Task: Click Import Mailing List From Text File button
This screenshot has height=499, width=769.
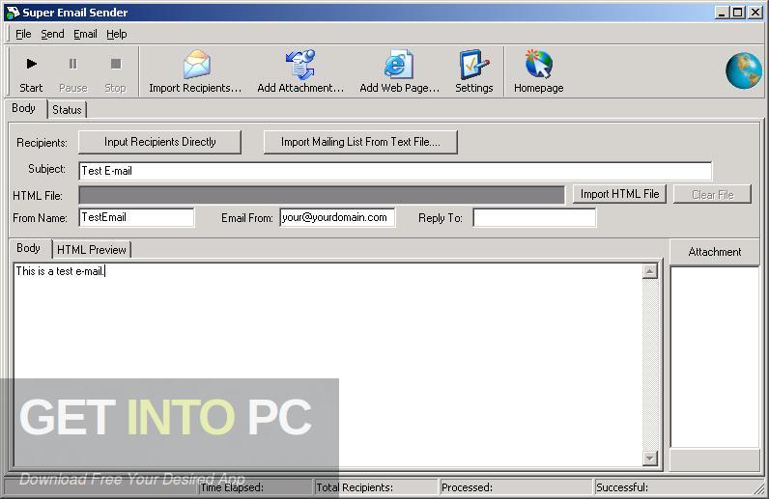Action: point(360,142)
